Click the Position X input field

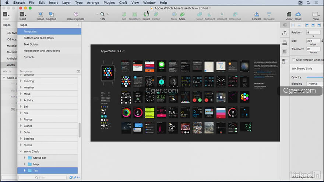[x=313, y=33]
